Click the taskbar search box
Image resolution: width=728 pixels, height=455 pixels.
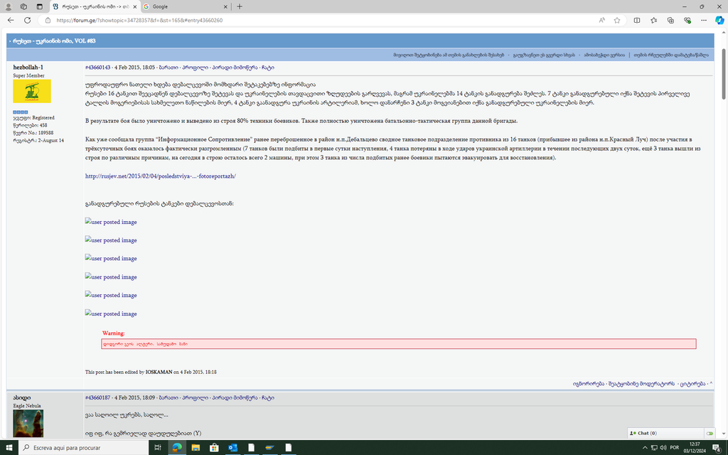coord(83,448)
